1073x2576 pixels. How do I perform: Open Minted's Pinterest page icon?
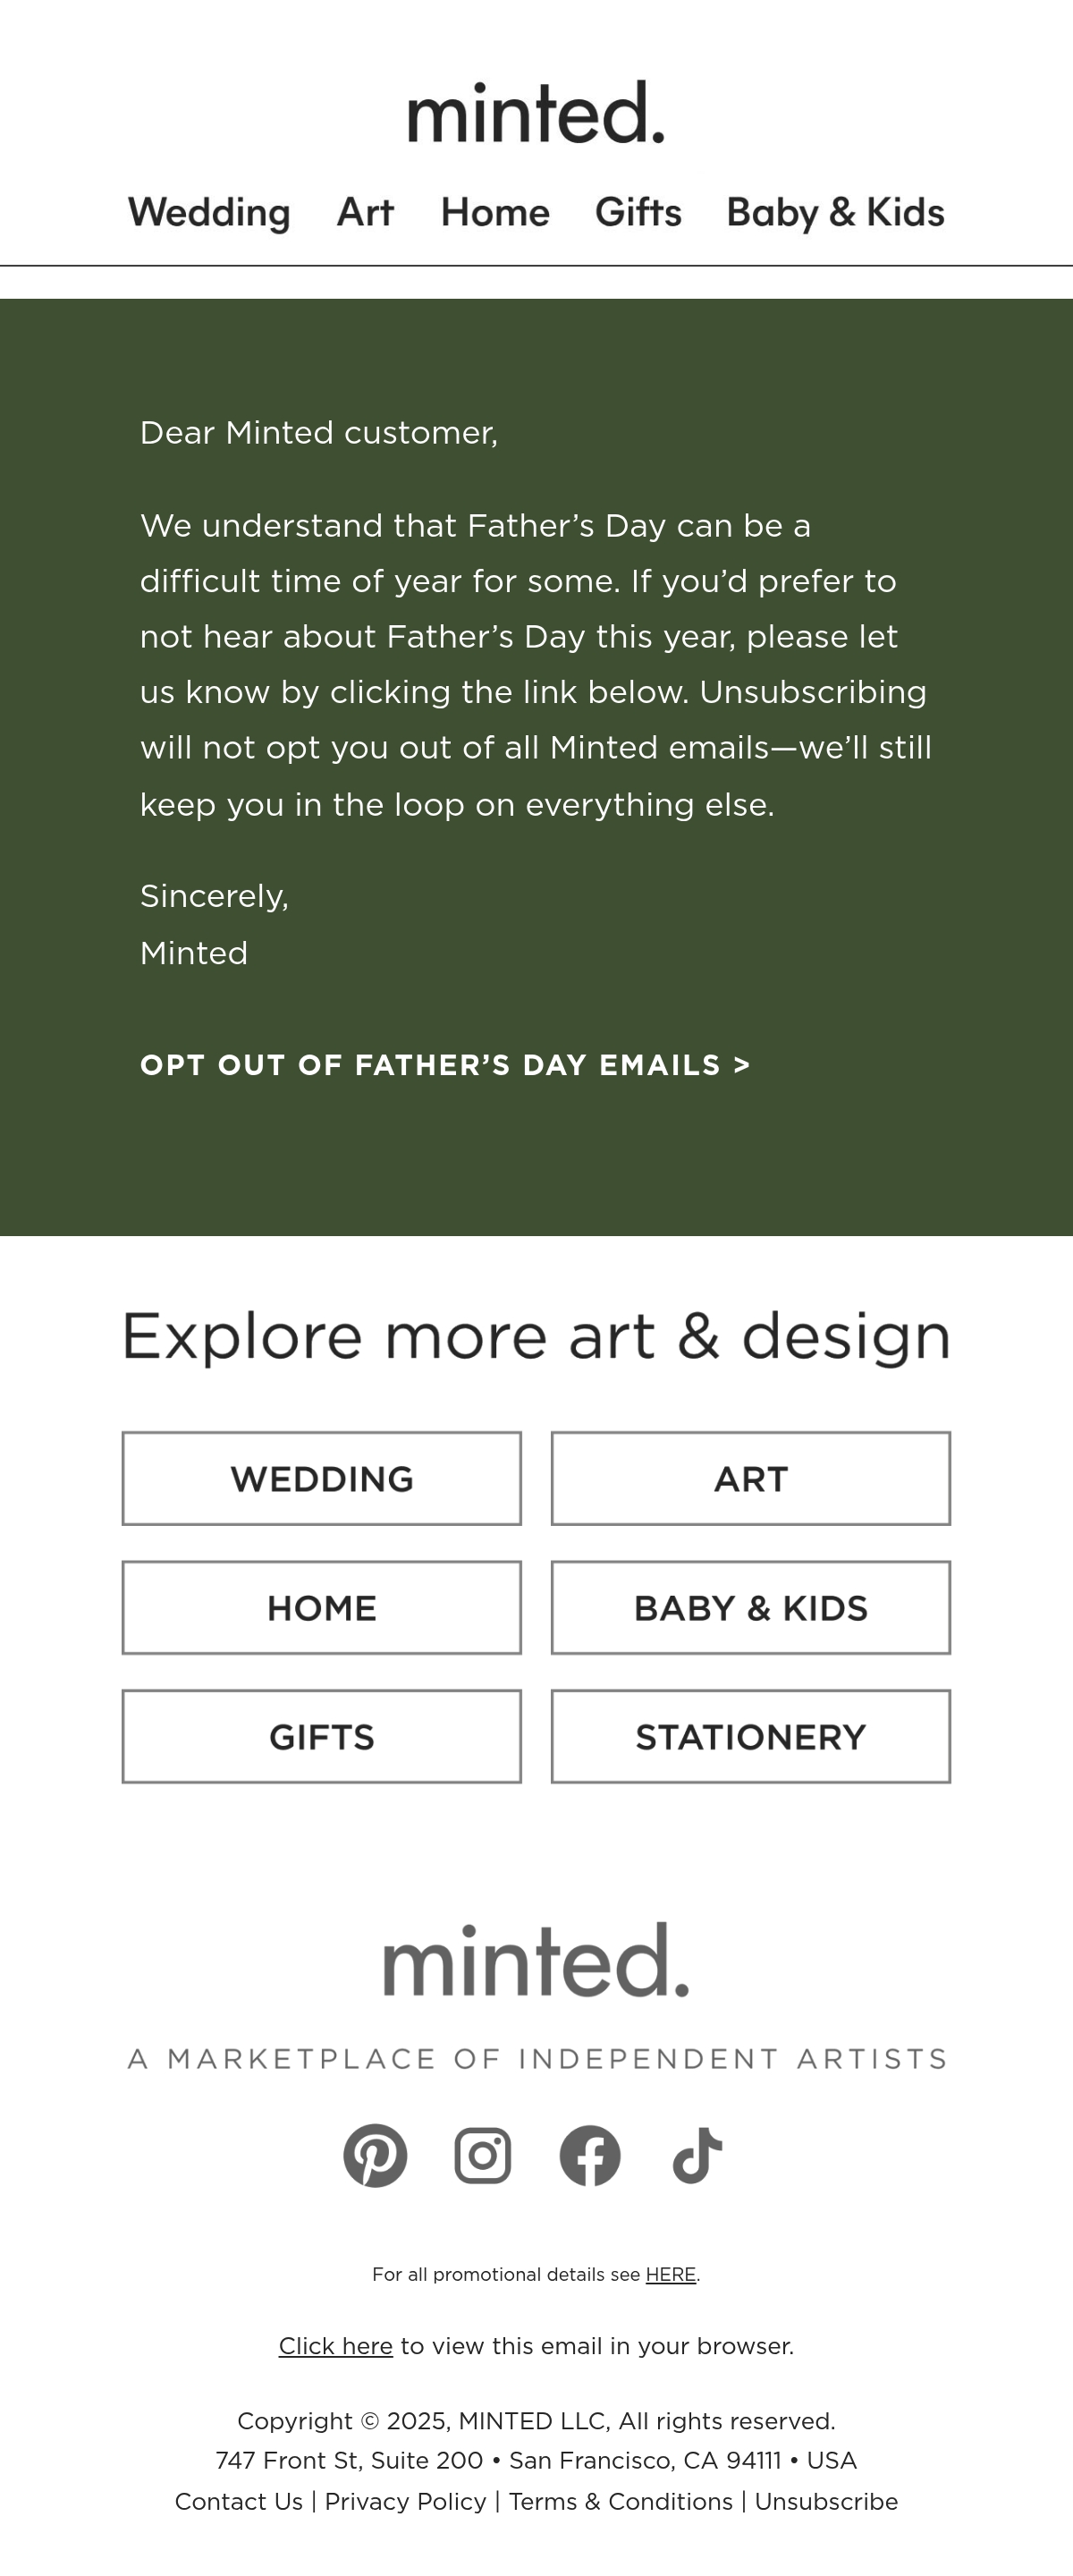tap(375, 2155)
